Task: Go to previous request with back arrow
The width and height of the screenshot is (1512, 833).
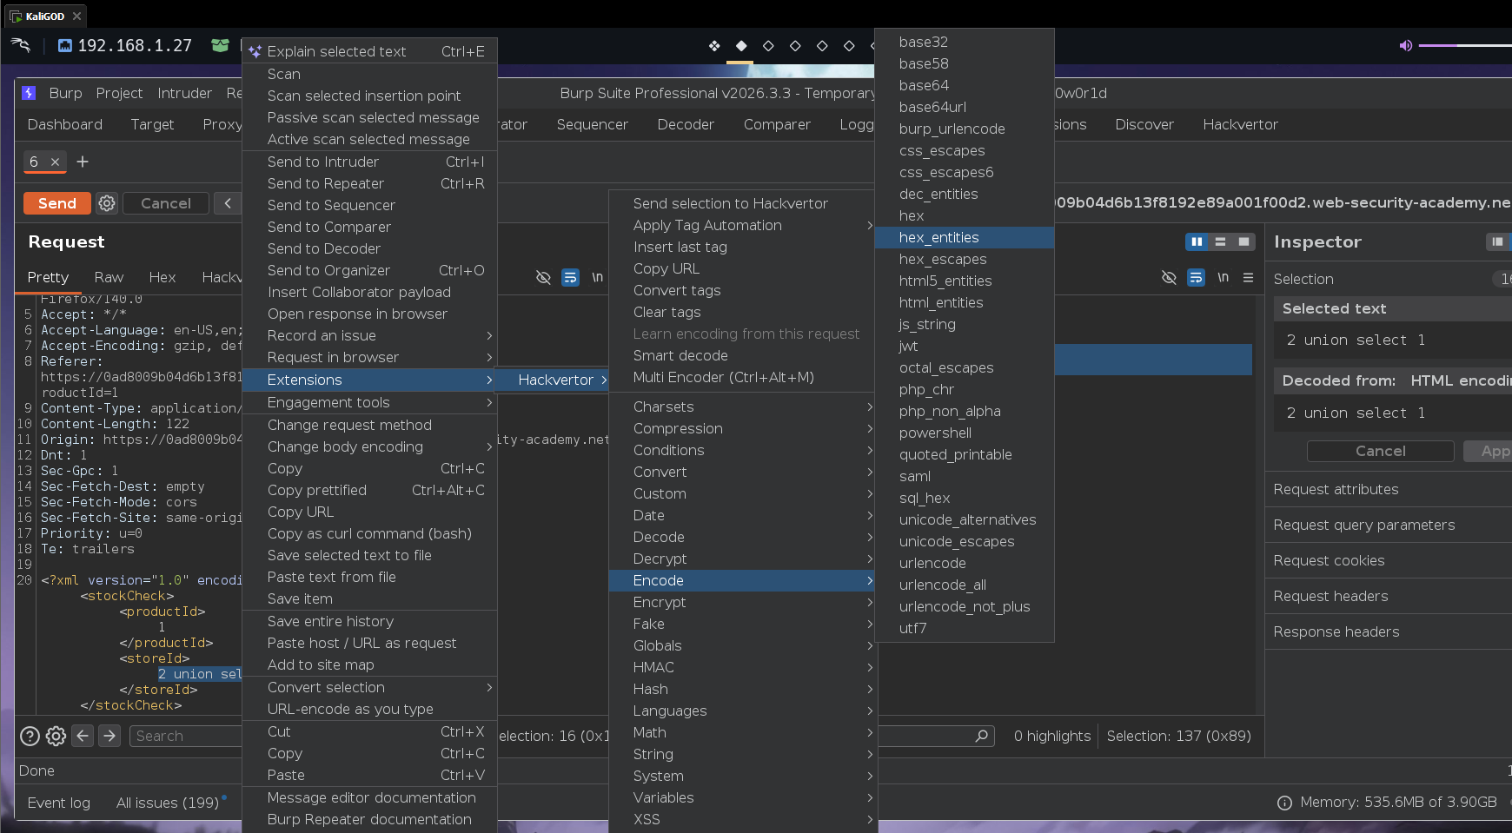Action: [228, 203]
